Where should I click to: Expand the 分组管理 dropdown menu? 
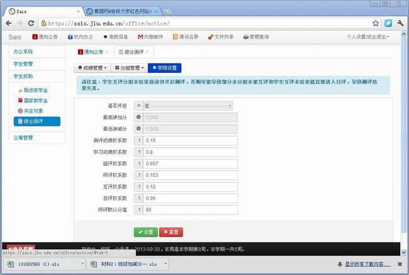(x=130, y=67)
